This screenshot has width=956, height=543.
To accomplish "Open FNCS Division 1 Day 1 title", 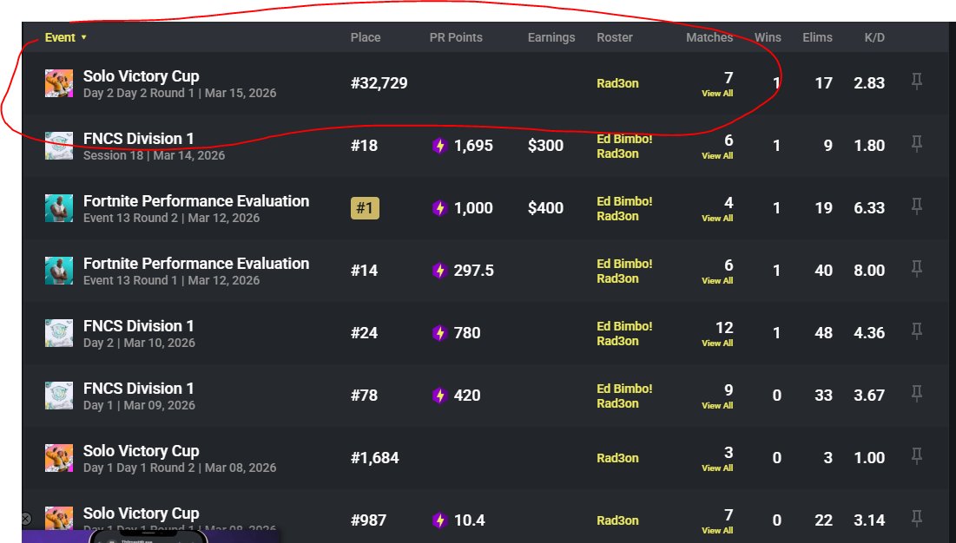I will point(138,389).
